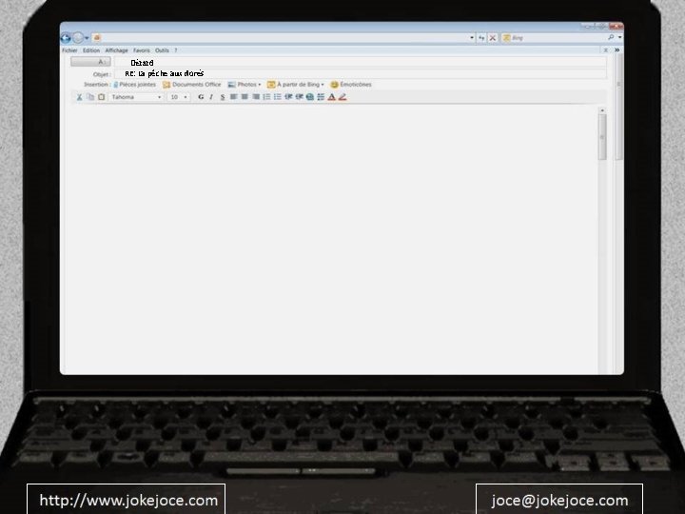
Task: Toggle bold G formatting
Action: (201, 97)
